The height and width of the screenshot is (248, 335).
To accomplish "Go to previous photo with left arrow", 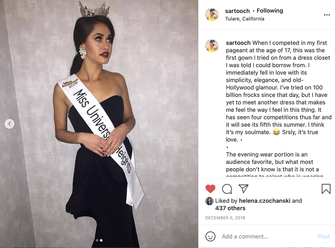I will click(9, 124).
